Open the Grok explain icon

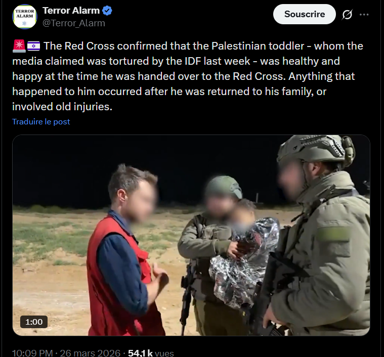click(347, 15)
